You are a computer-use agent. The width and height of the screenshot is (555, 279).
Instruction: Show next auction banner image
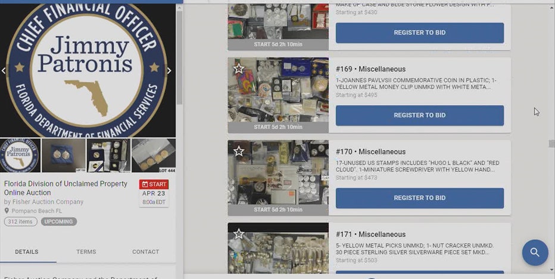169,71
